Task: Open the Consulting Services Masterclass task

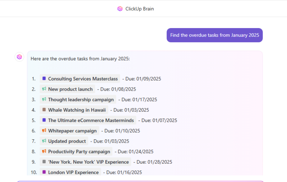Action: [x=80, y=79]
